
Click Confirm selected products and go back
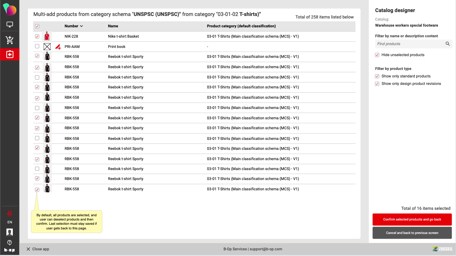[412, 219]
